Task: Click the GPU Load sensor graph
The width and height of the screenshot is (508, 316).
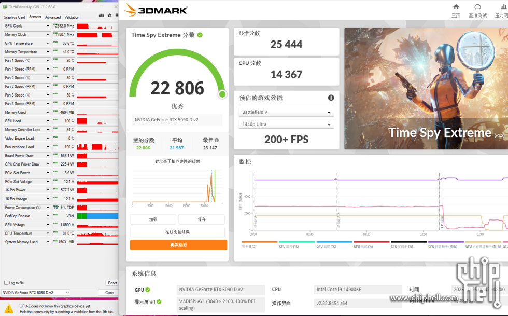Action: [97, 121]
